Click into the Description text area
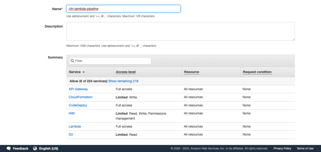The image size is (321, 152). coord(181,31)
